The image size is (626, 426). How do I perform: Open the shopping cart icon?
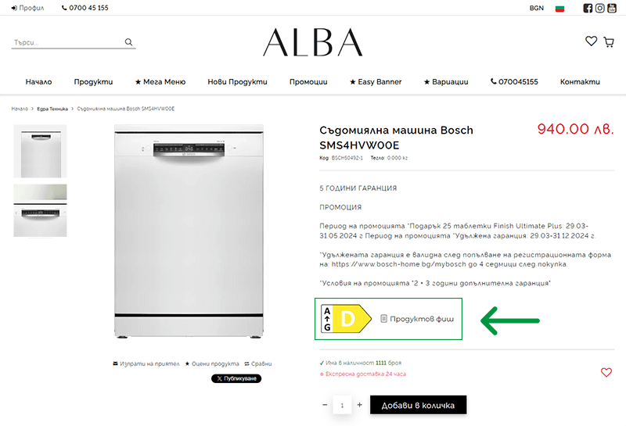click(609, 42)
